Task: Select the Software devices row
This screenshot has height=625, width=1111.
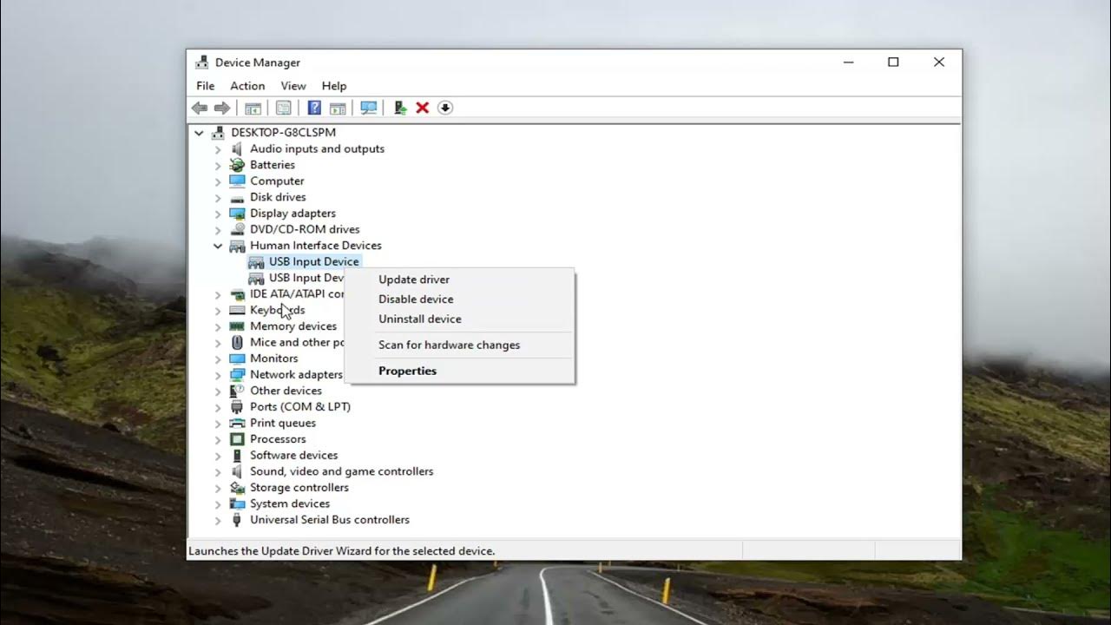Action: [293, 456]
